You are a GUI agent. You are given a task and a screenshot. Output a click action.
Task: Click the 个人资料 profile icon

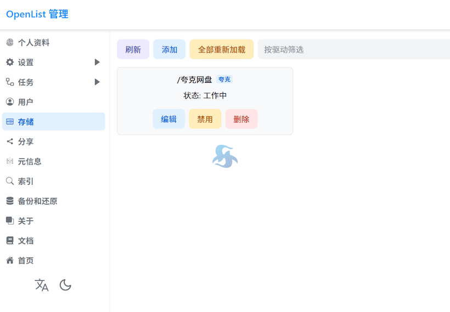pyautogui.click(x=10, y=42)
